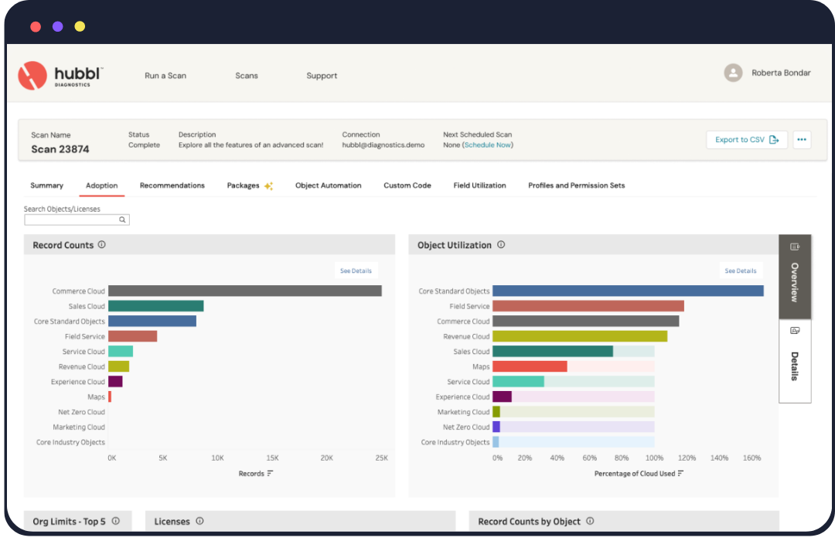Click Maps bar in Object Utilization
The width and height of the screenshot is (835, 541).
(x=530, y=366)
